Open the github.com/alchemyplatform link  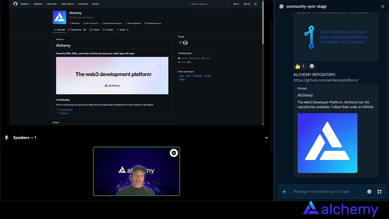pos(326,80)
